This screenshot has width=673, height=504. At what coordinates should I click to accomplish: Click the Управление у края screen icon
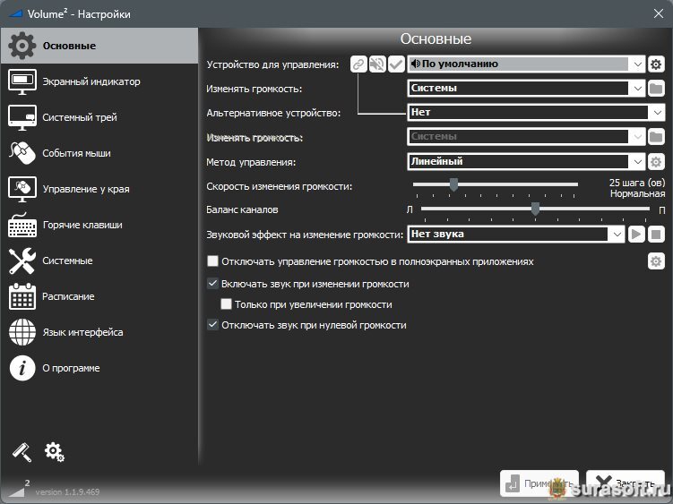22,189
